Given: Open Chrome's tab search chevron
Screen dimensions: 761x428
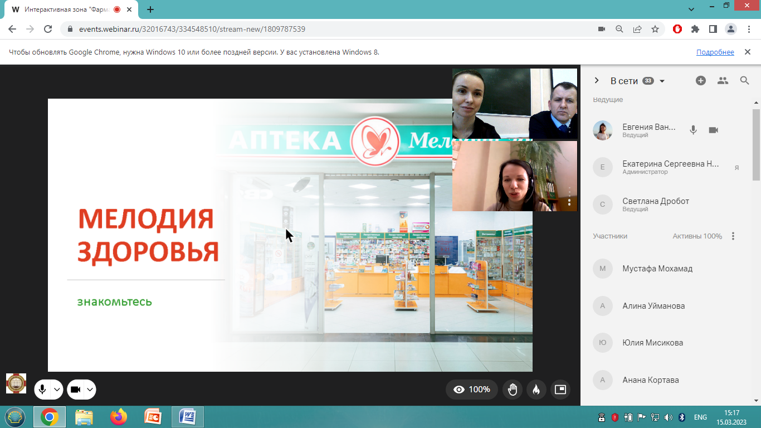Looking at the screenshot, I should 691,9.
